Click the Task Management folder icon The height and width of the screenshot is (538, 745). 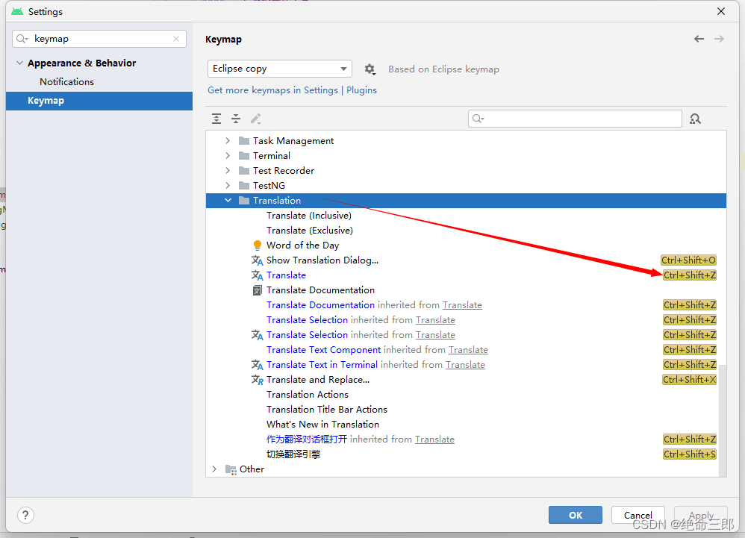click(244, 140)
